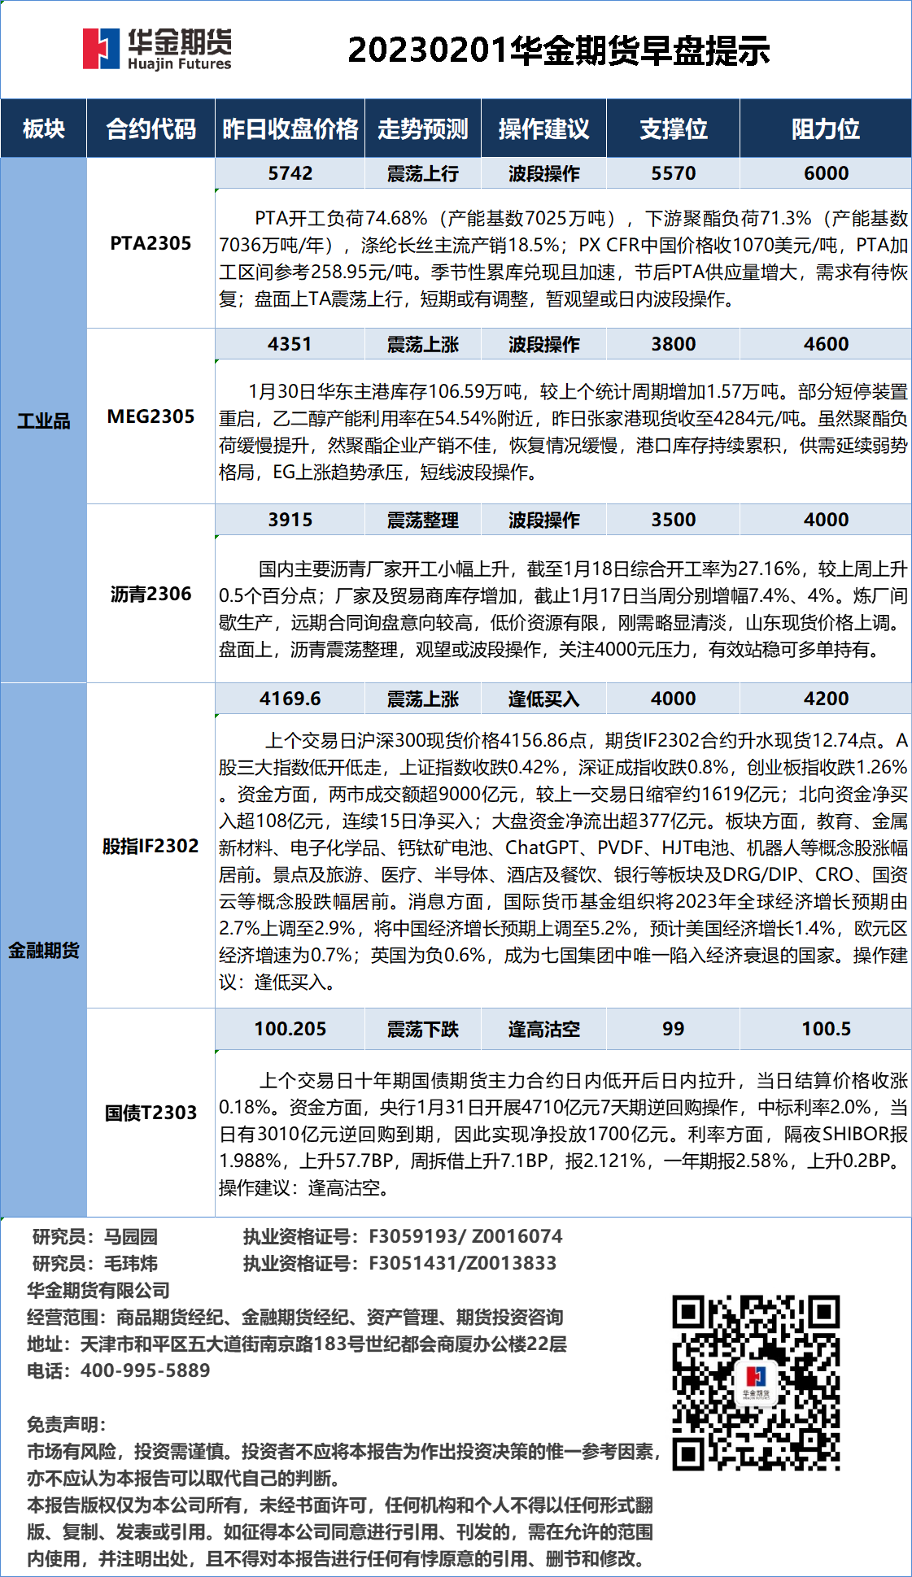Click the bond commentary starting "上个交易日十年期国债"
The height and width of the screenshot is (1577, 912).
coord(563,1134)
